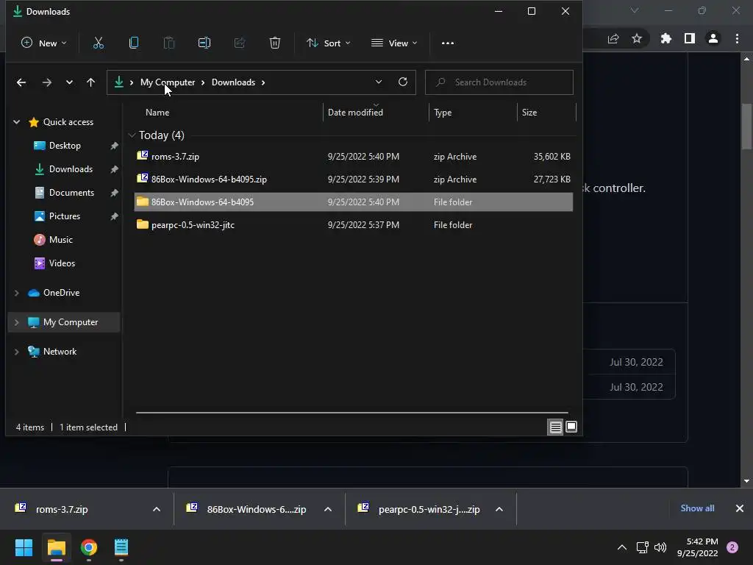The width and height of the screenshot is (753, 565).
Task: Go forward with the right arrow
Action: click(46, 82)
